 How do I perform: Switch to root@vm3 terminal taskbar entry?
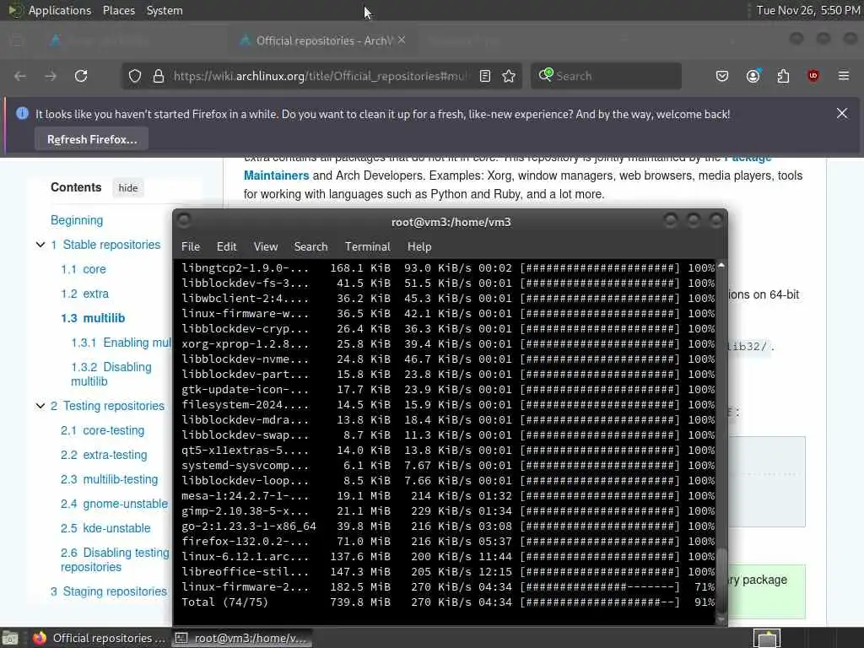(x=241, y=638)
